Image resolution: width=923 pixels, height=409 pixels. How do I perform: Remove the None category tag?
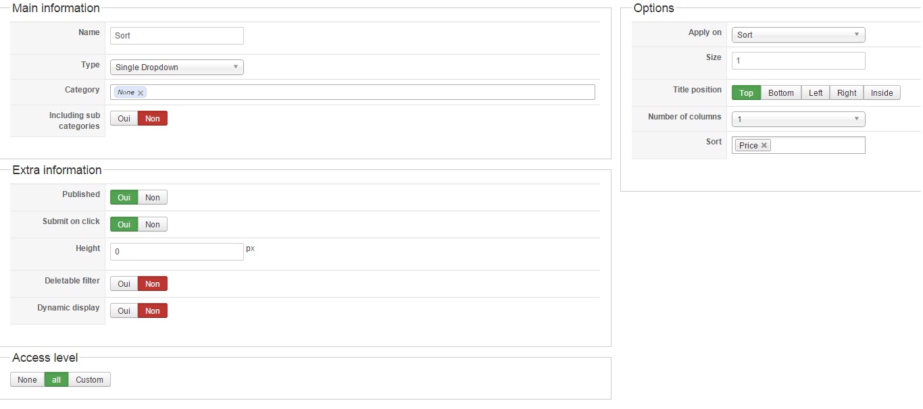tap(141, 93)
